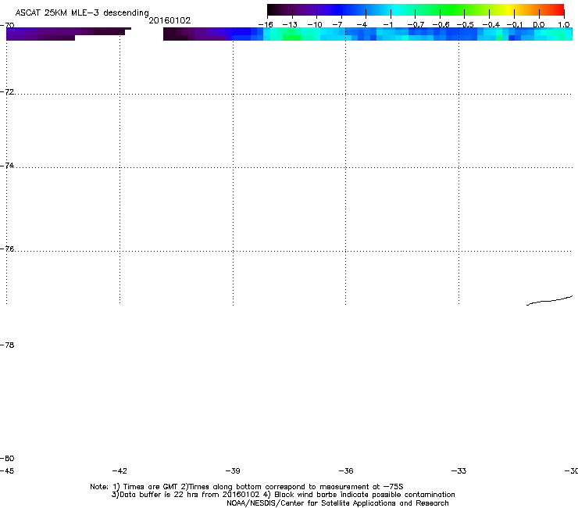Select the "-4" color scale label

point(362,25)
